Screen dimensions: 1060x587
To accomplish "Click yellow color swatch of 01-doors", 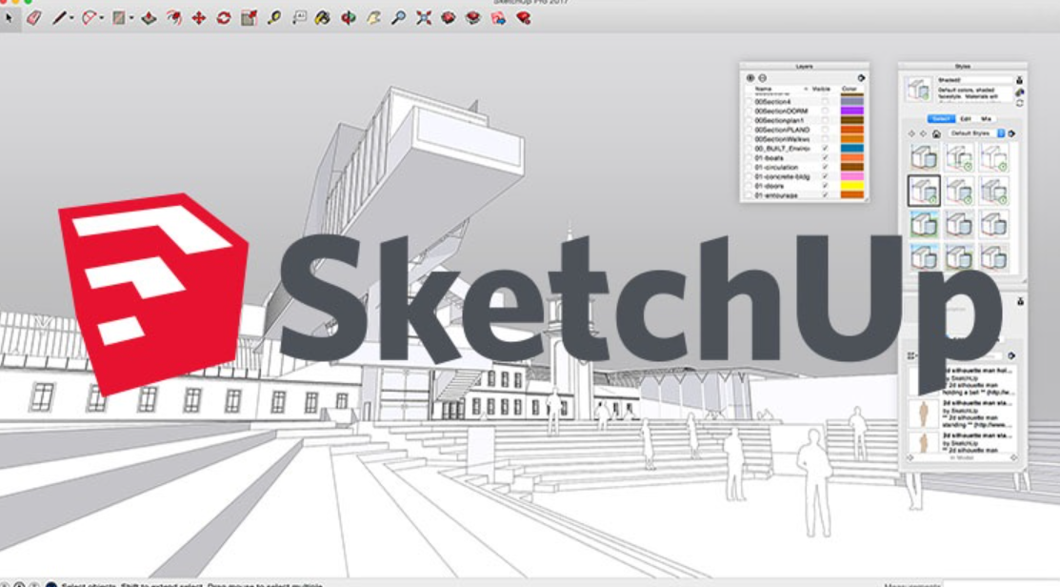I will [851, 186].
